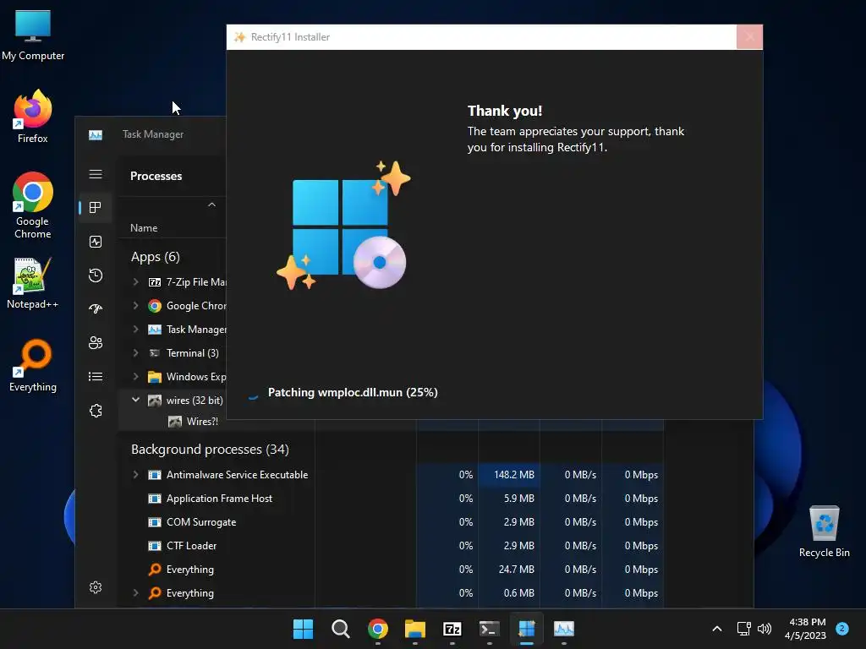866x649 pixels.
Task: Show hidden system tray icons
Action: pos(717,629)
